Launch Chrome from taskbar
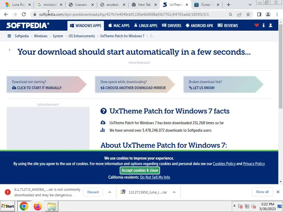 point(24,206)
